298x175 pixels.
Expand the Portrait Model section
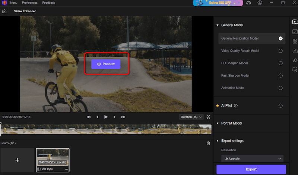(232, 123)
